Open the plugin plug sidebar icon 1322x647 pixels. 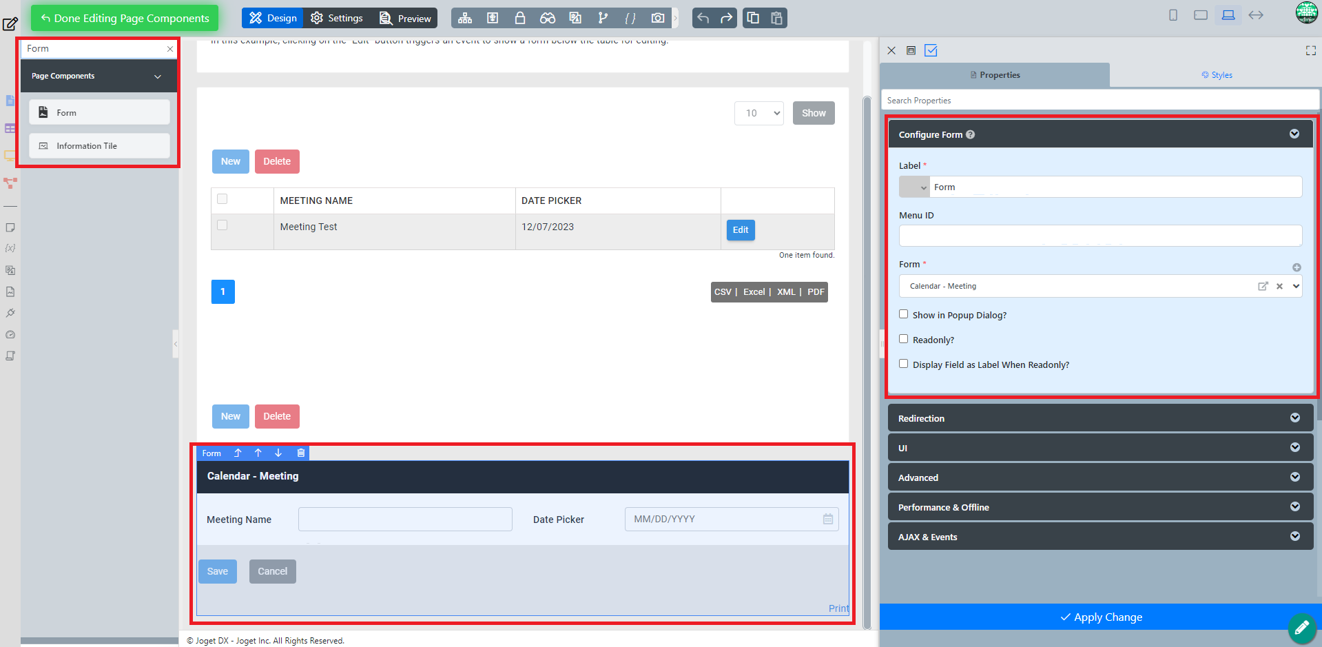tap(10, 313)
